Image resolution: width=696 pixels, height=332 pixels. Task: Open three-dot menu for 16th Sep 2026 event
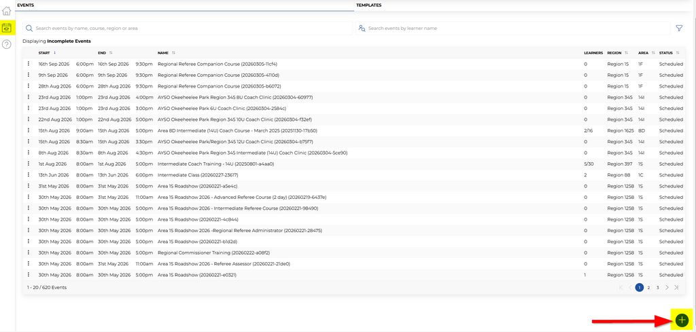[29, 64]
